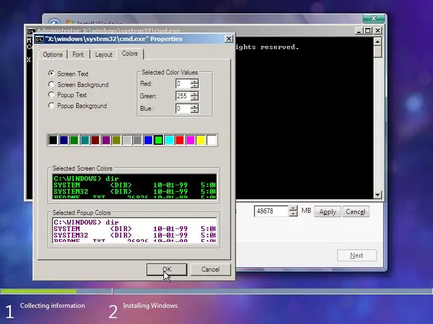Viewport: 433px width, 324px height.
Task: Select the Screen Background radio button
Action: tap(51, 84)
